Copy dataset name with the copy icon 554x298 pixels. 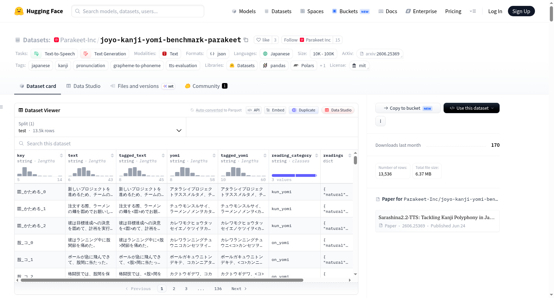[246, 40]
